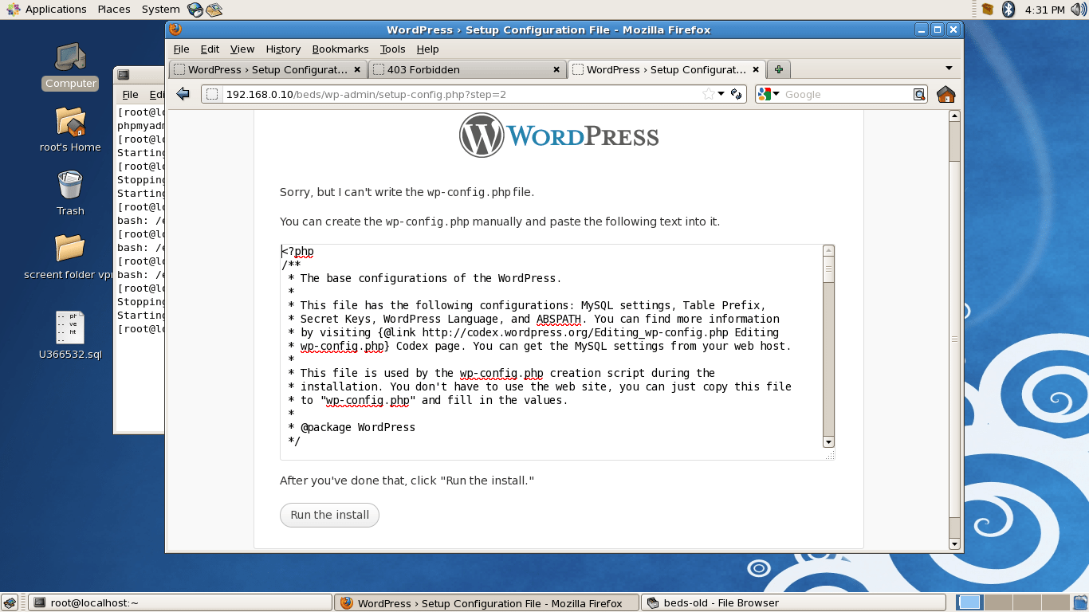1089x612 pixels.
Task: Open the Trash desktop icon
Action: click(x=70, y=194)
